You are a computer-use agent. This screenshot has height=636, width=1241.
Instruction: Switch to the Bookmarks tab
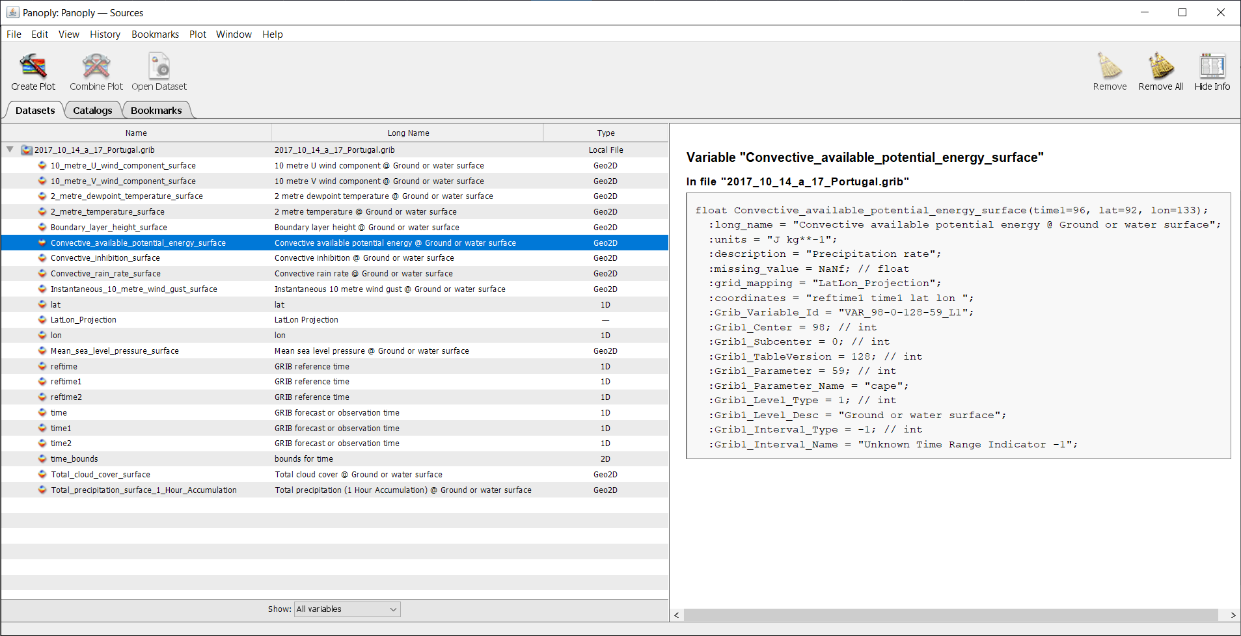tap(156, 110)
